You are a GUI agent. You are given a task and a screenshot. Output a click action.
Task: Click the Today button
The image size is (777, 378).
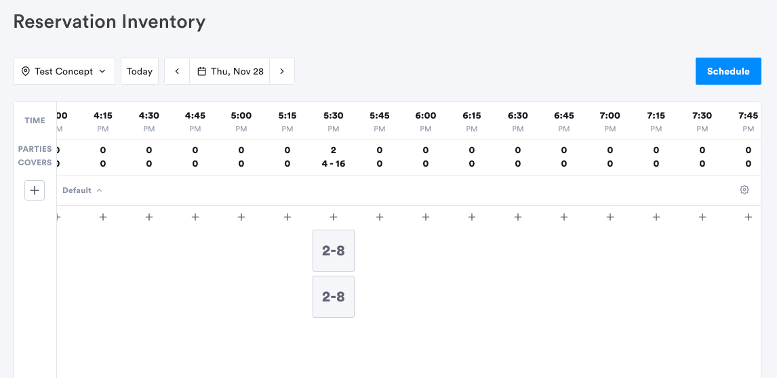coord(140,71)
